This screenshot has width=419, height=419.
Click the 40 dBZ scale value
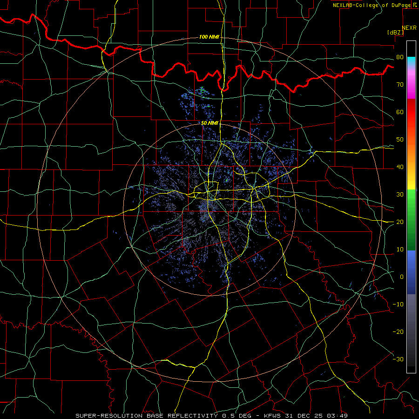coord(400,167)
